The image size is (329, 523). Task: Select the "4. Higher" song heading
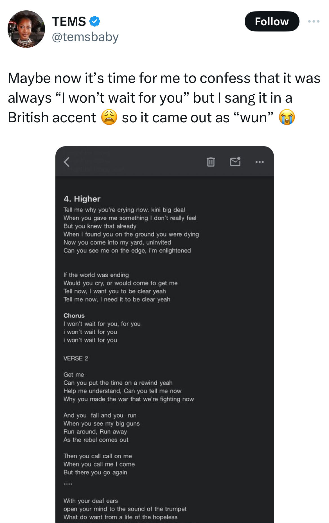point(82,199)
